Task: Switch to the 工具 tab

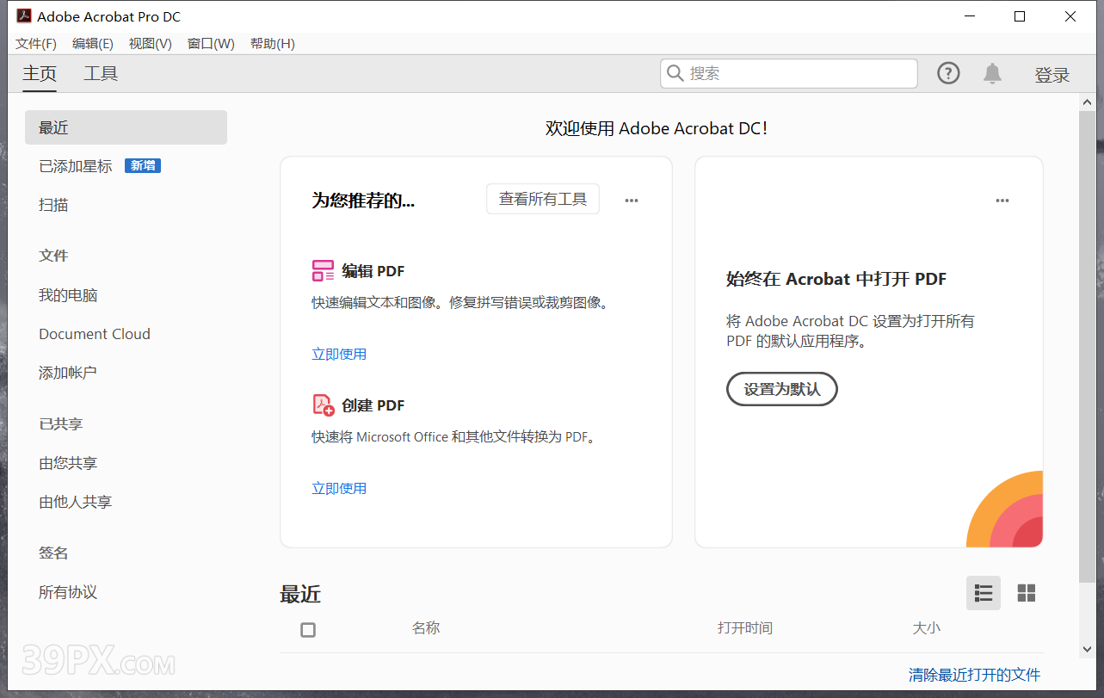Action: tap(101, 74)
